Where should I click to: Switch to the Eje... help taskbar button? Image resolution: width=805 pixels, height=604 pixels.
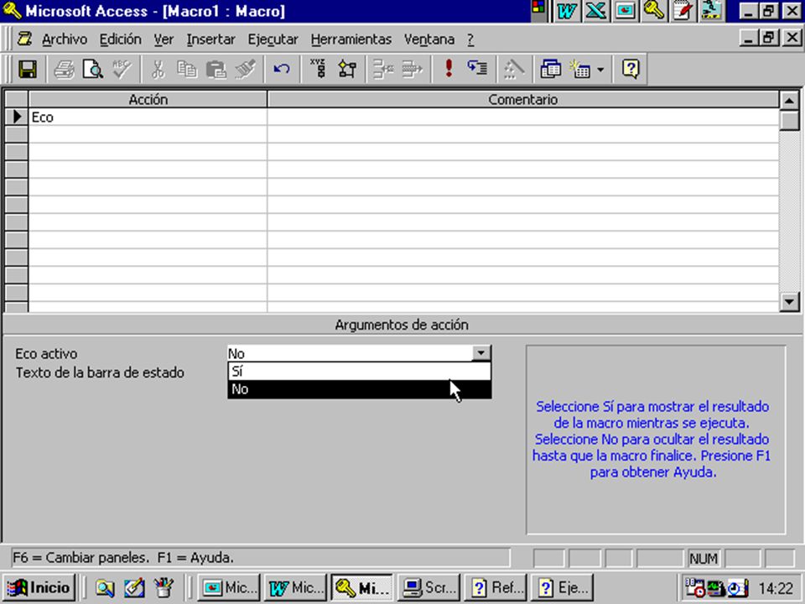[562, 587]
